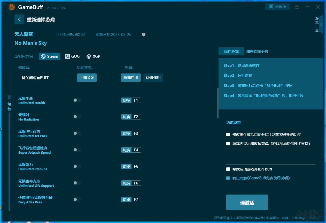
Task: Open the hamburger menu icon
Action: pos(297,7)
